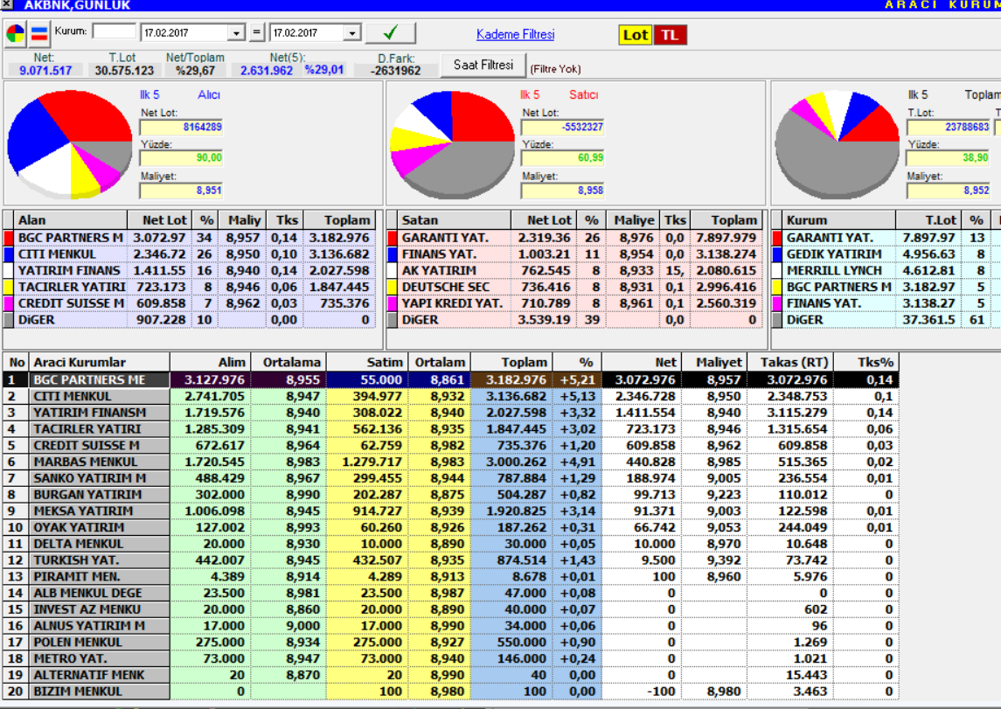
Task: Click the Tks% column header
Action: coord(866,363)
